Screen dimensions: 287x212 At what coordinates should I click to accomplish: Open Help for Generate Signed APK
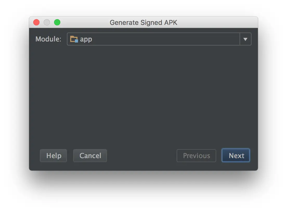(x=54, y=156)
